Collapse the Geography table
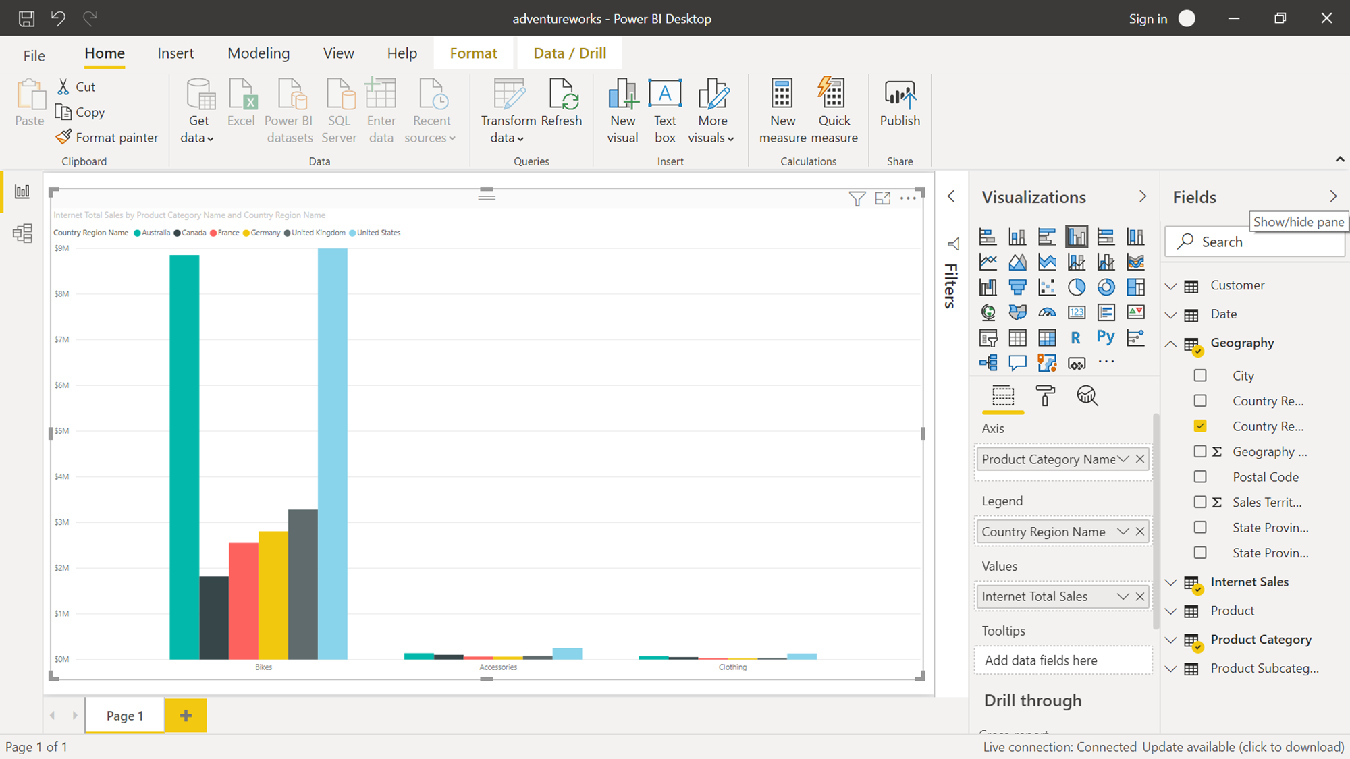Viewport: 1350px width, 759px height. (1171, 343)
